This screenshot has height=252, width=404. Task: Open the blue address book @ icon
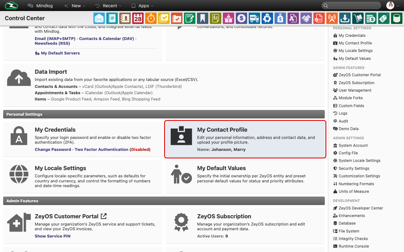(112, 18)
